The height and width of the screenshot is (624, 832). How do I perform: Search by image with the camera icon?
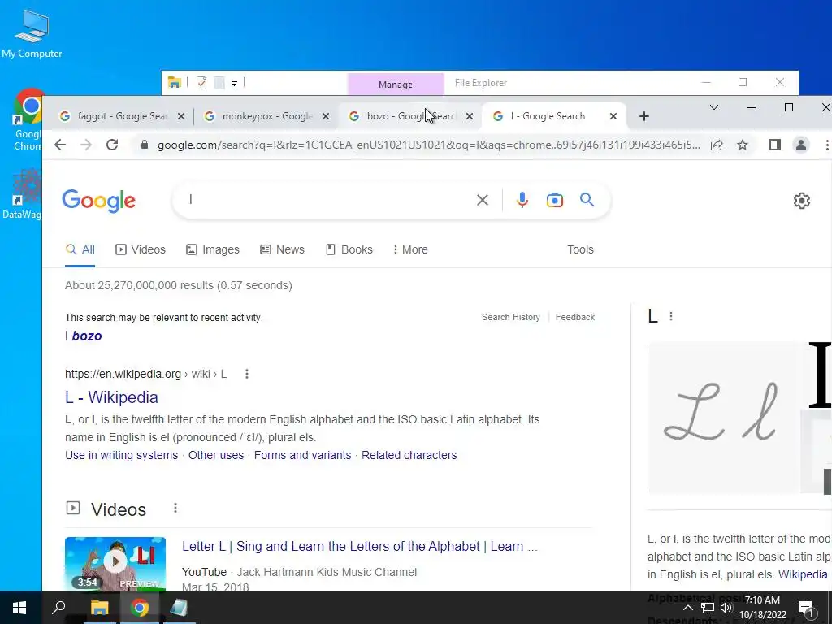click(554, 200)
